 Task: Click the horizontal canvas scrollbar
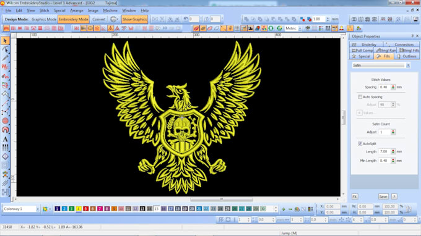click(221, 200)
